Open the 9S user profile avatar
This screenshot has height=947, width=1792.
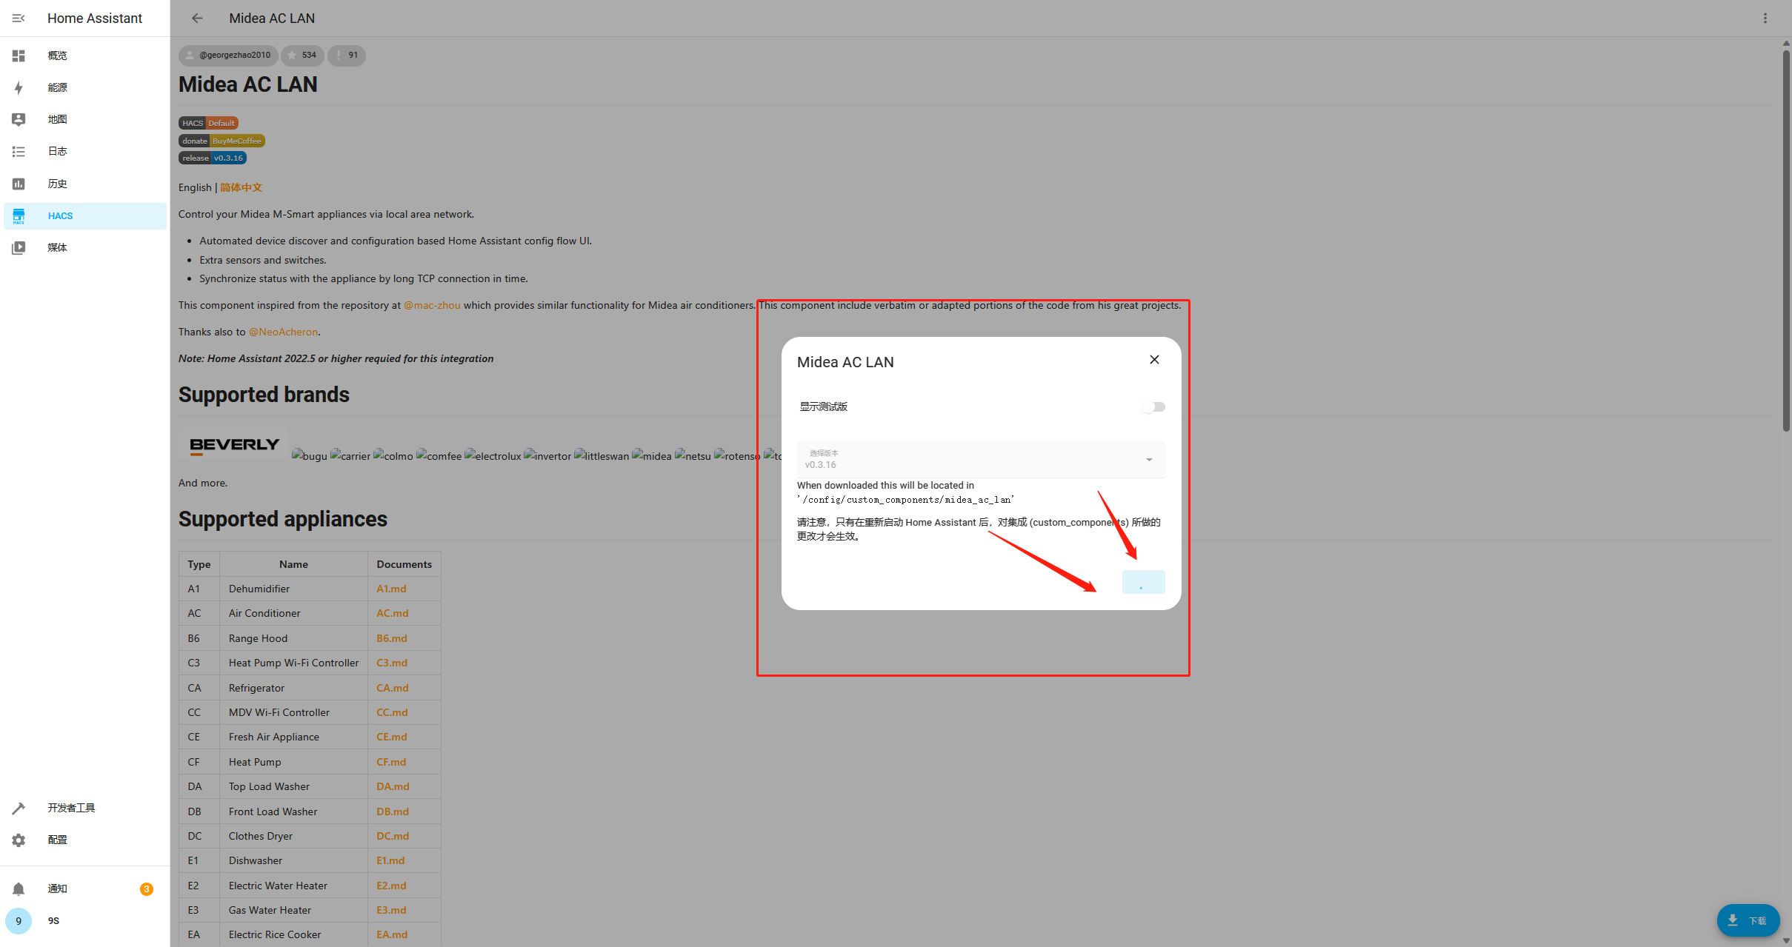pos(19,920)
